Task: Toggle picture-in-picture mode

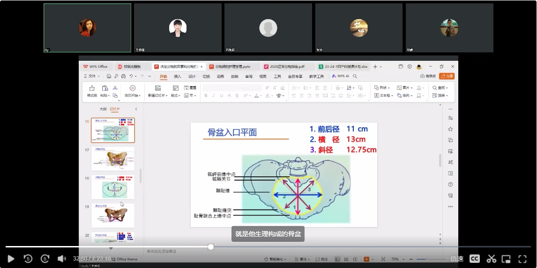Action: click(x=506, y=259)
